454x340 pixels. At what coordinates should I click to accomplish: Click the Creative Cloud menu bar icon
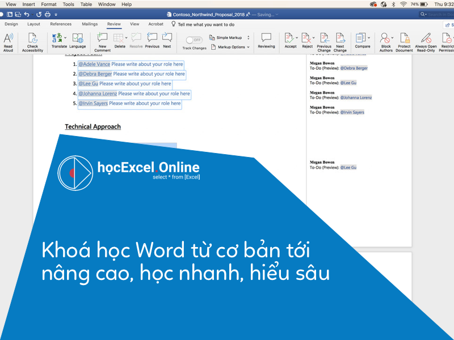coord(373,5)
